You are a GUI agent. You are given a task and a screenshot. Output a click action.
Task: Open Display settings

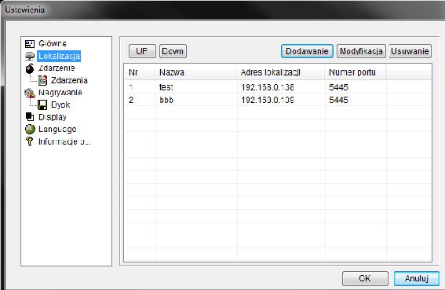click(x=53, y=117)
